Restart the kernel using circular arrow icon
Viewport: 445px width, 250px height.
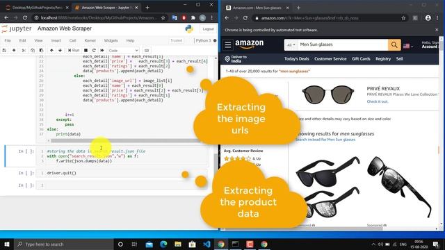tap(94, 50)
